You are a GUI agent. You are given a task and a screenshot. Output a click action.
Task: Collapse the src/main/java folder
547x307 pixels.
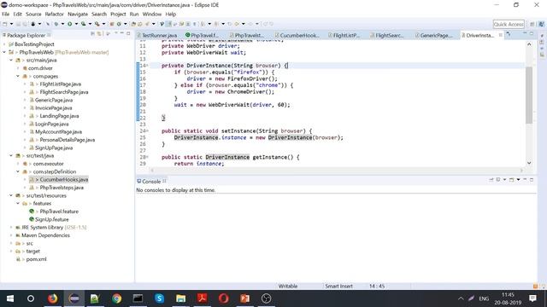(x=11, y=61)
